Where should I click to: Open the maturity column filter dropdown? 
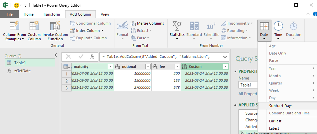110,67
